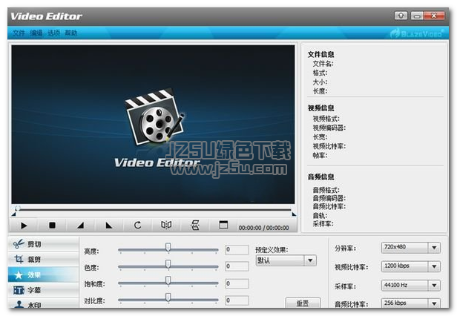This screenshot has height=316, width=457.
Task: Open the 文件 menu
Action: [19, 33]
